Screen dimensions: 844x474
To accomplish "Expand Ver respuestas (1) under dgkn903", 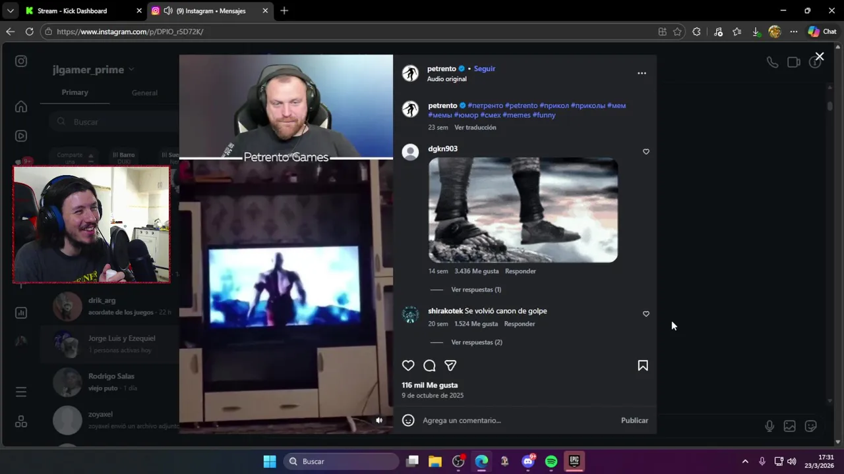I will (476, 290).
